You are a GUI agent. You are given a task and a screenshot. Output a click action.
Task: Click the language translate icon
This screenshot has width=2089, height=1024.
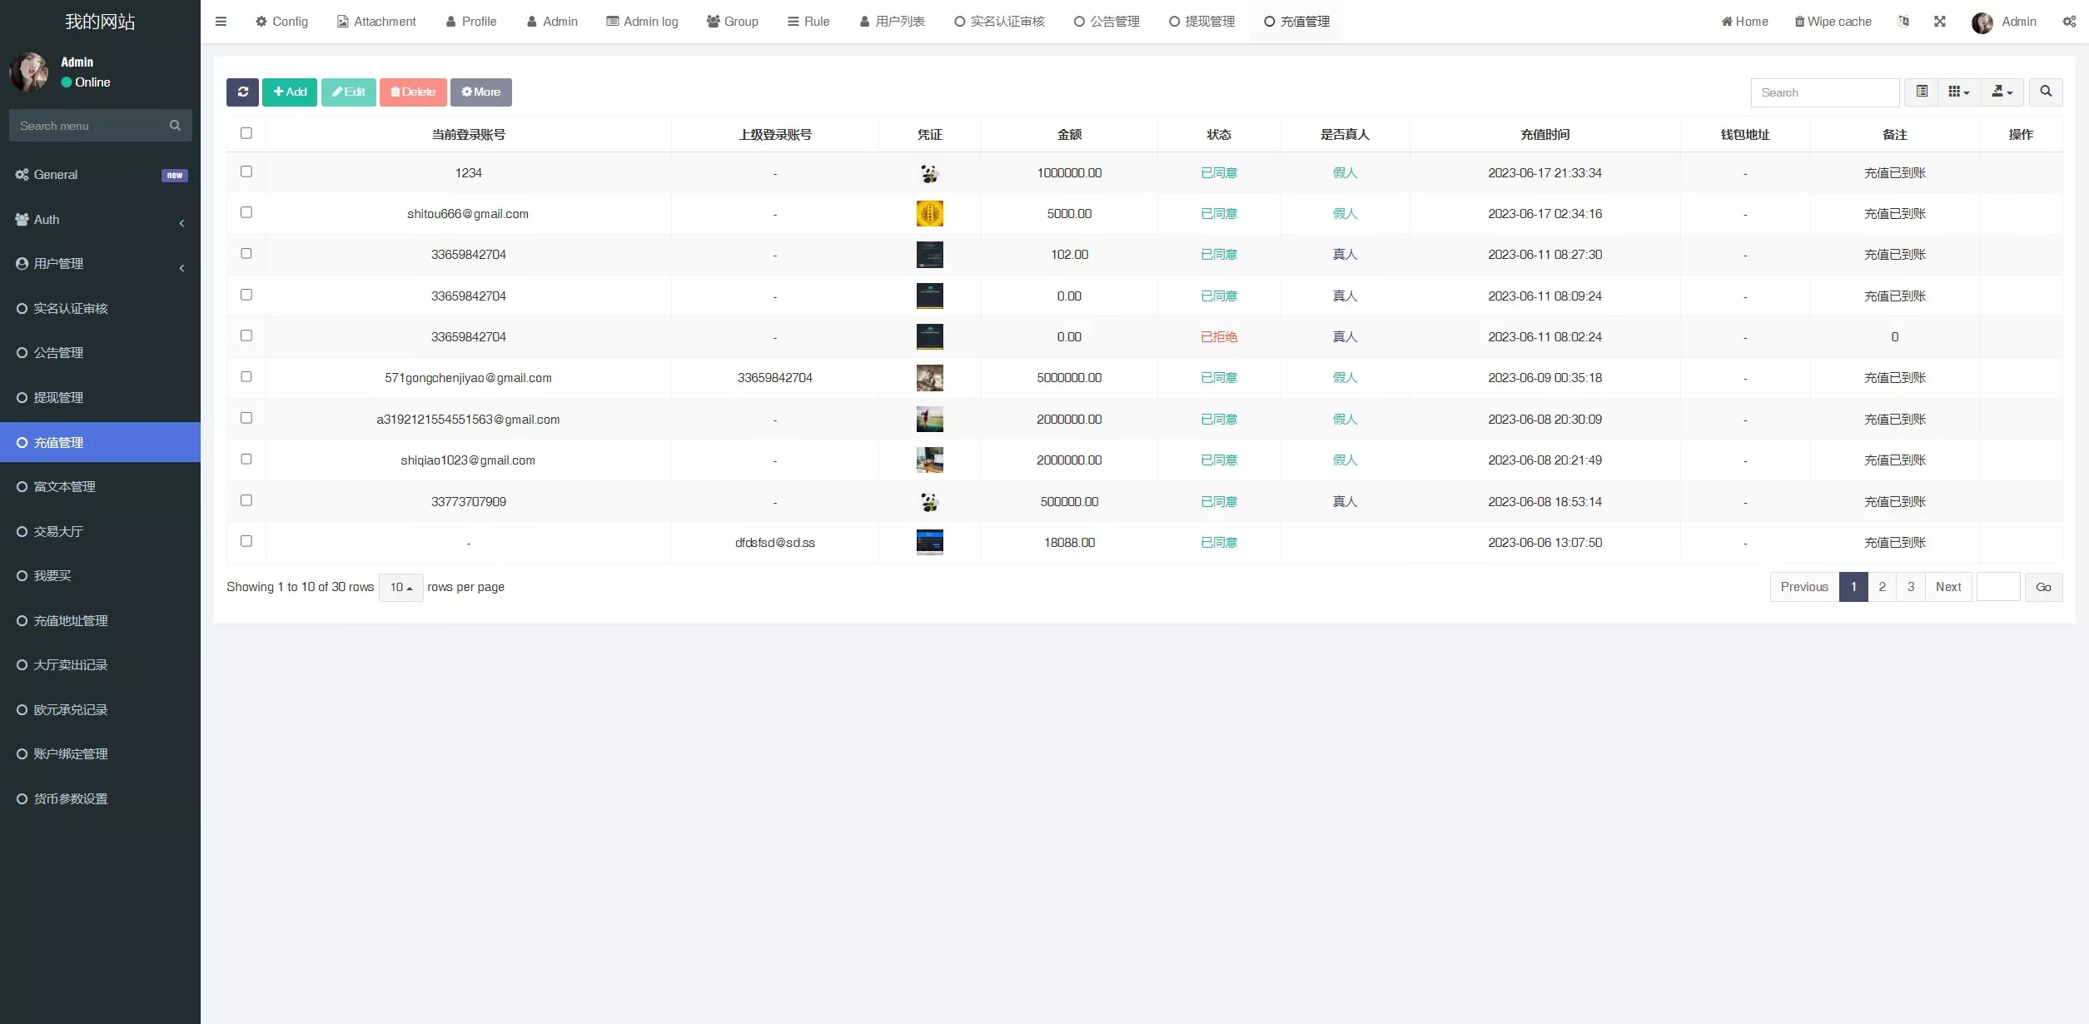point(1903,22)
